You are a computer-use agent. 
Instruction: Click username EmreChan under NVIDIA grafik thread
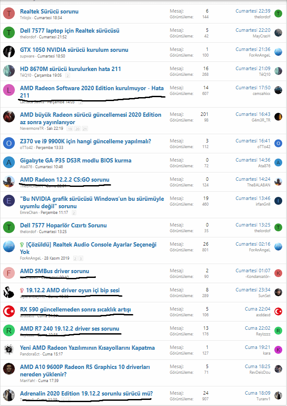click(29, 213)
